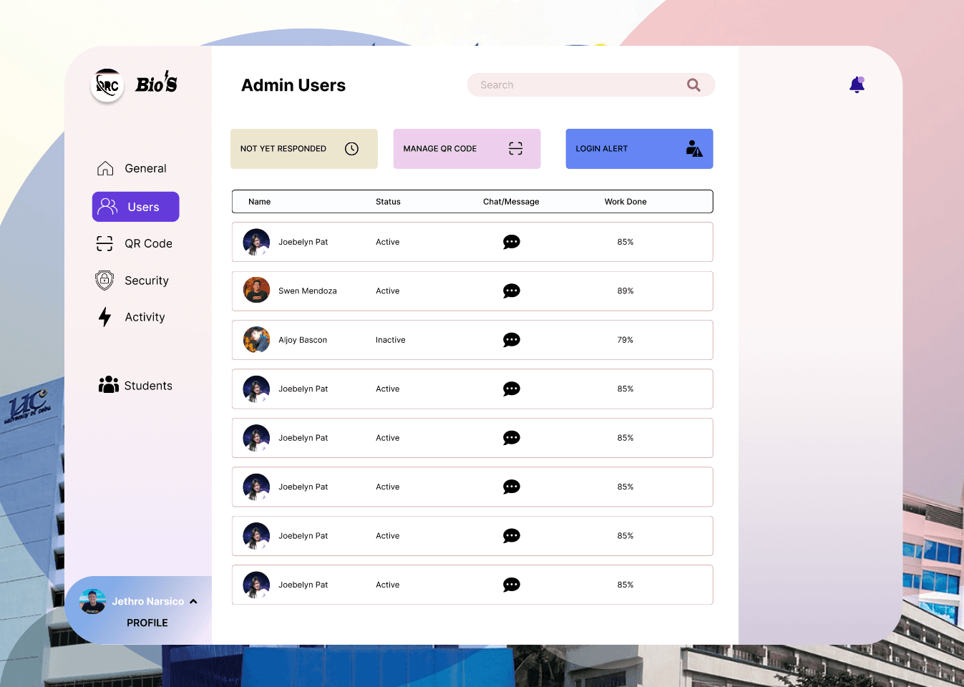Image resolution: width=964 pixels, height=687 pixels.
Task: Open chat bubble in first Joebelyn Pat row
Action: pos(512,242)
